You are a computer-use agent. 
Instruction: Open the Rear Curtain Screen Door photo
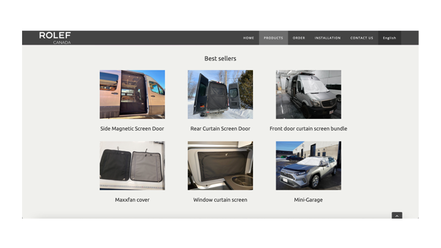[221, 94]
